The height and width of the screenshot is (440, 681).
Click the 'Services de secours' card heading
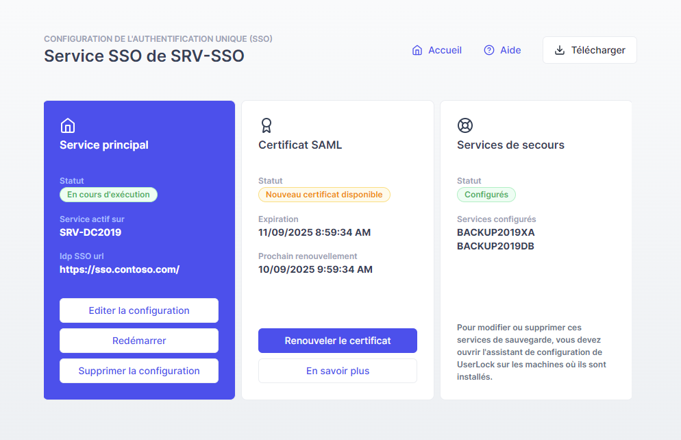click(x=511, y=145)
